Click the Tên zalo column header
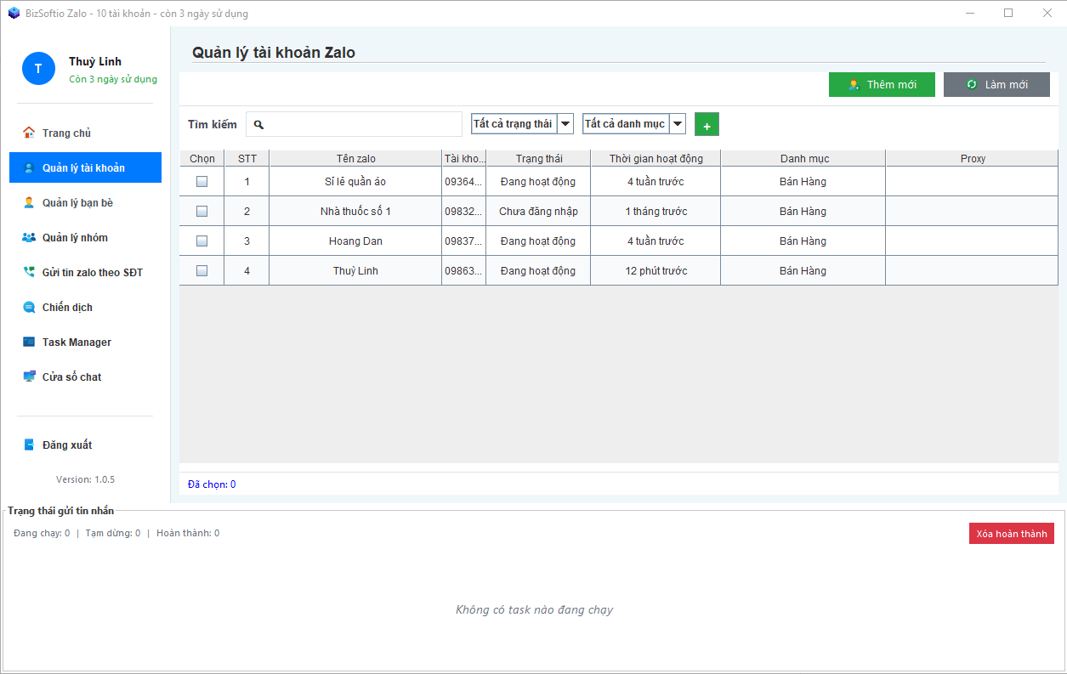Screen dimensions: 1067x674 355,158
